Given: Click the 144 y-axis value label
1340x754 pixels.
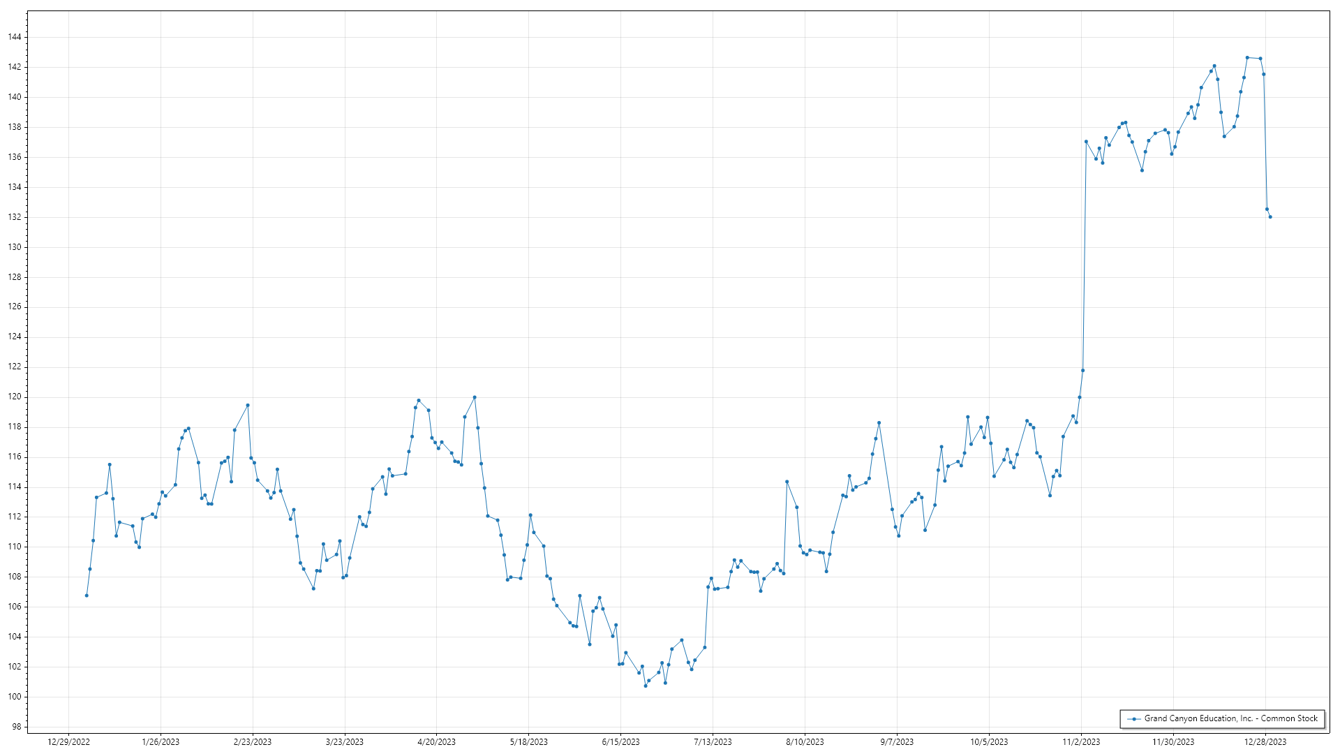Looking at the screenshot, I should coord(15,37).
